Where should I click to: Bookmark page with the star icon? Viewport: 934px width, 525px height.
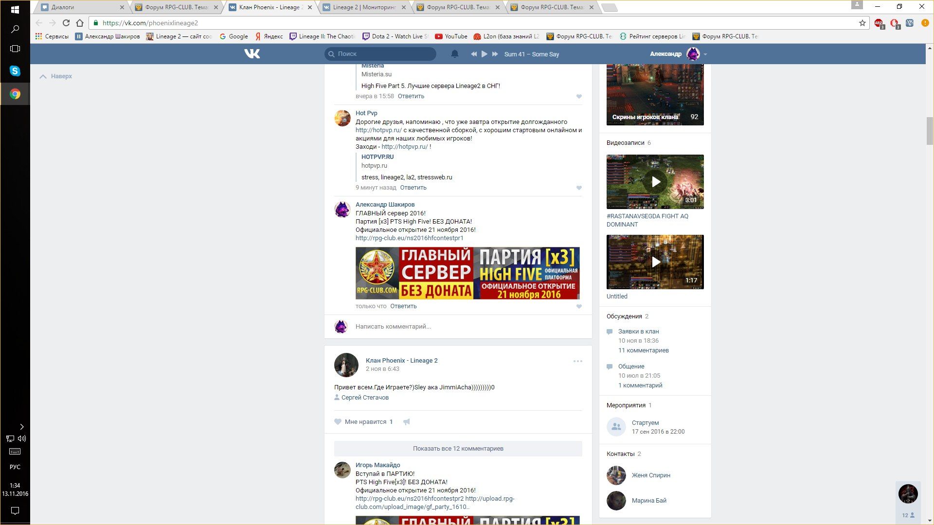point(862,23)
